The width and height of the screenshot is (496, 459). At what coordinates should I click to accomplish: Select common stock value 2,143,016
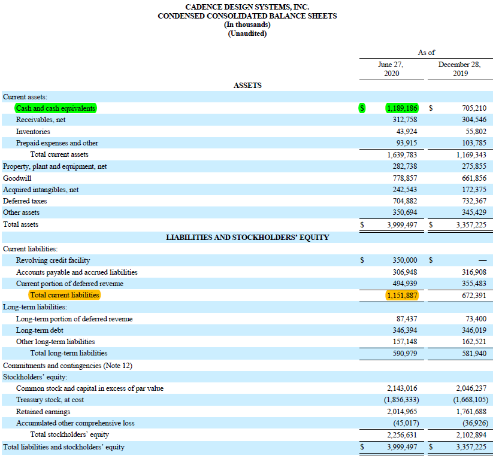402,388
